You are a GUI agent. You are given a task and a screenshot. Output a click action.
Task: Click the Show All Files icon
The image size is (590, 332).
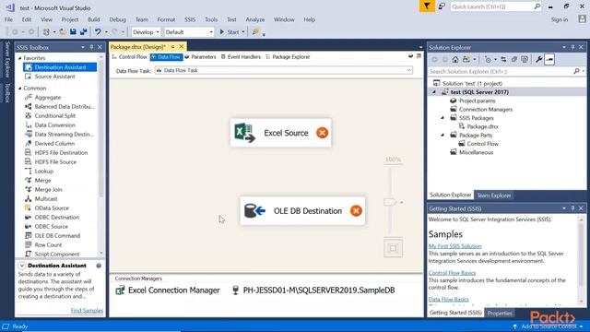pyautogui.click(x=525, y=59)
